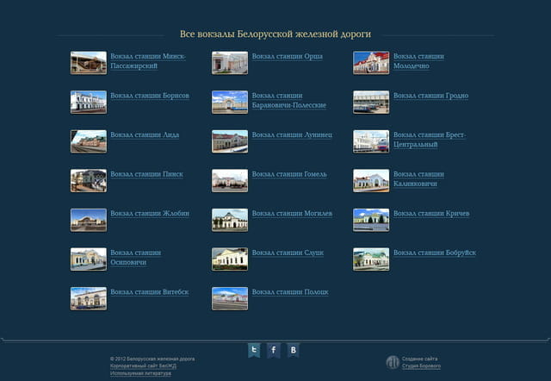Open link Вокзал станции Могилев

pyautogui.click(x=292, y=213)
